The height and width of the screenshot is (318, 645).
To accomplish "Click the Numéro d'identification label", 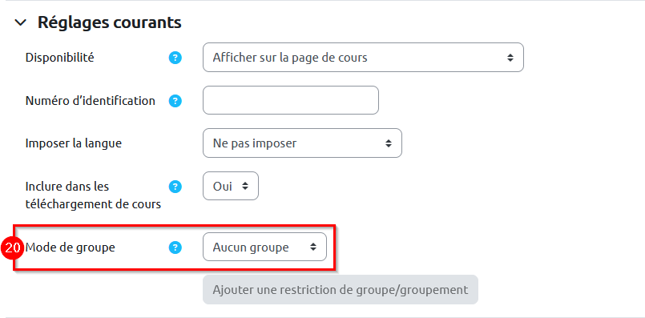I will point(91,100).
